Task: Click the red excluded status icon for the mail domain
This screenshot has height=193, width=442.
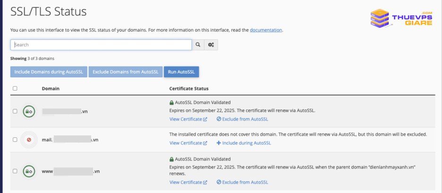Action: pyautogui.click(x=29, y=140)
